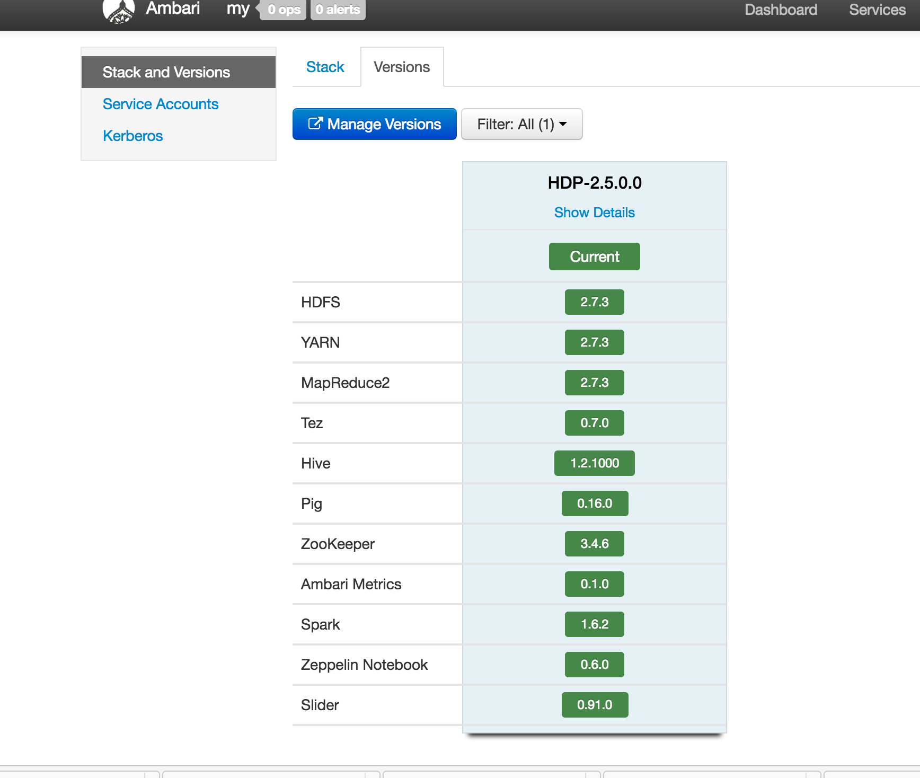The width and height of the screenshot is (920, 778).
Task: Select Stack and Versions in the sidebar
Action: click(x=166, y=72)
